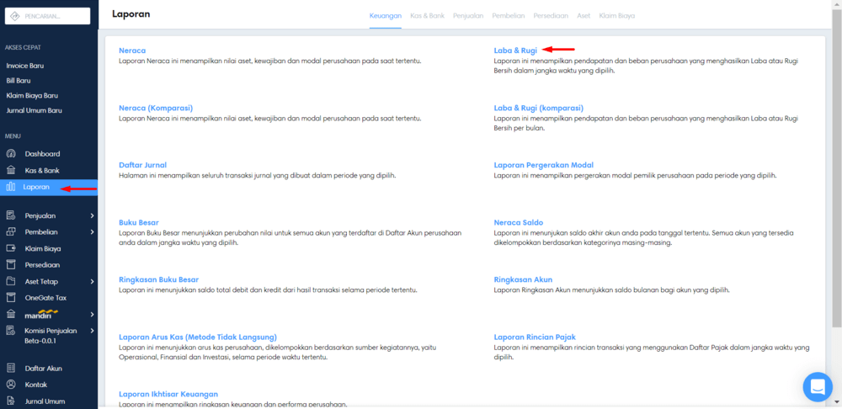The width and height of the screenshot is (842, 409).
Task: Open Laporan Arus Kas report
Action: pos(198,337)
